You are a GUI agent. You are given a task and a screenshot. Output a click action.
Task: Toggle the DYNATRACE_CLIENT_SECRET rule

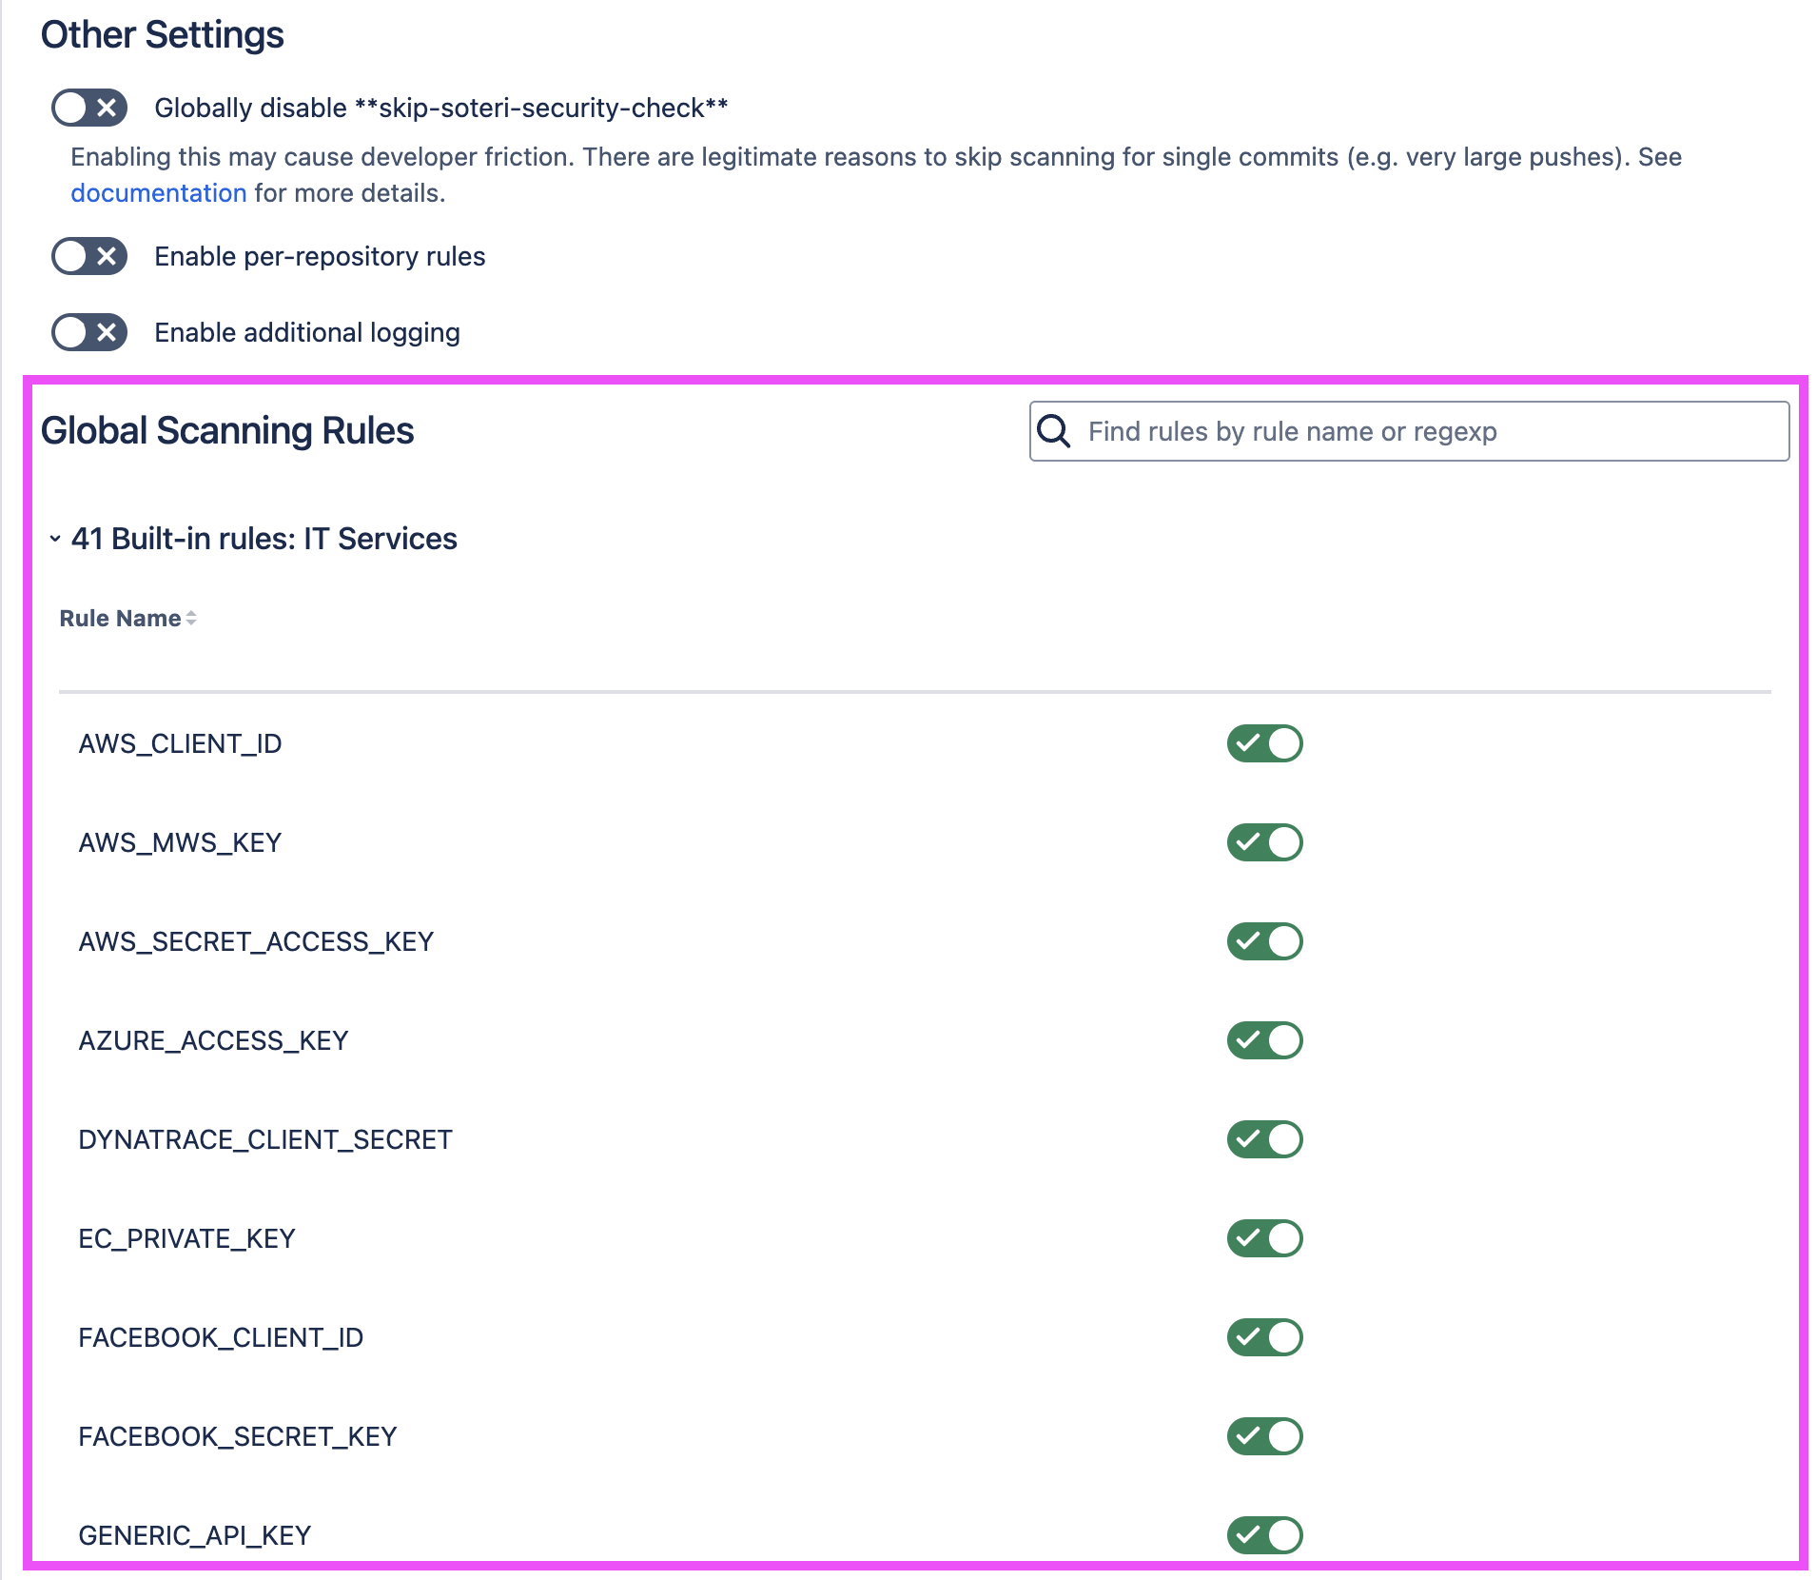point(1264,1139)
